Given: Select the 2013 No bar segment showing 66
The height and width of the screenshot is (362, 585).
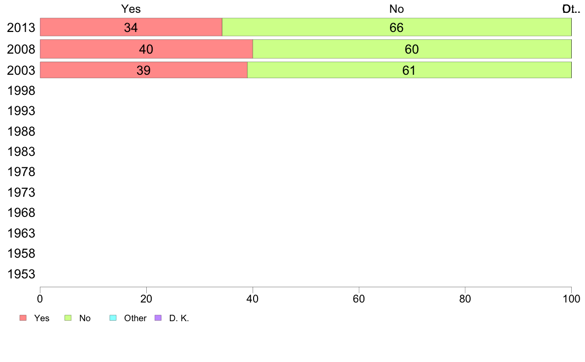Looking at the screenshot, I should 396,27.
